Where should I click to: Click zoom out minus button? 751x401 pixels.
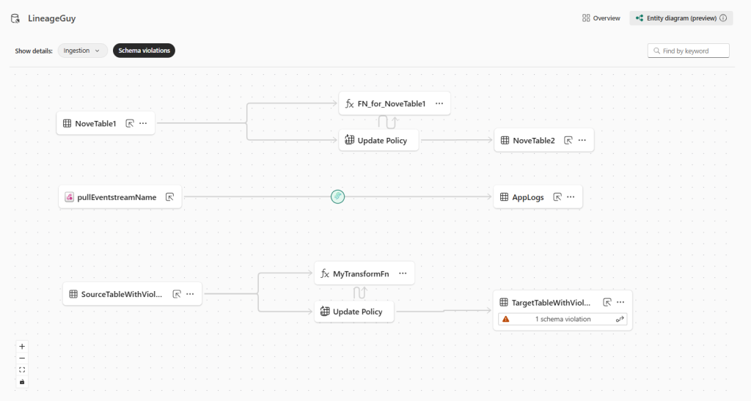click(22, 358)
